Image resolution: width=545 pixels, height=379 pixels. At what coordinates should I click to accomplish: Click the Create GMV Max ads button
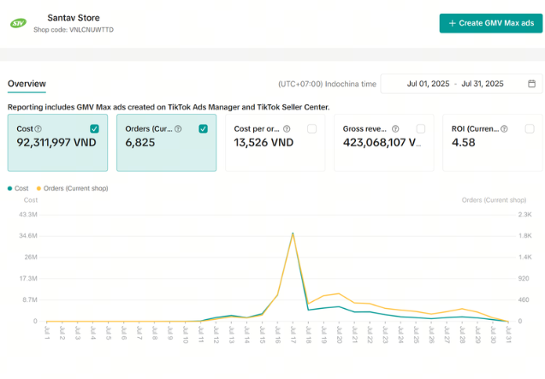pos(491,23)
